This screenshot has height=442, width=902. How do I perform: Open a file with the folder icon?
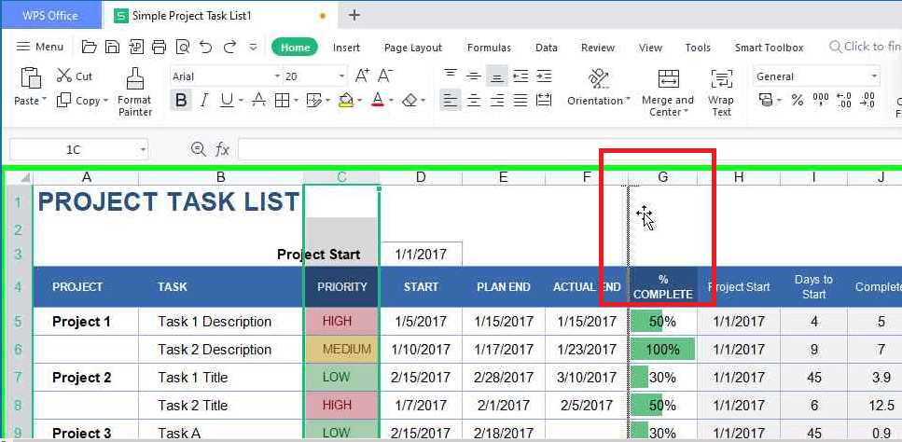[89, 48]
